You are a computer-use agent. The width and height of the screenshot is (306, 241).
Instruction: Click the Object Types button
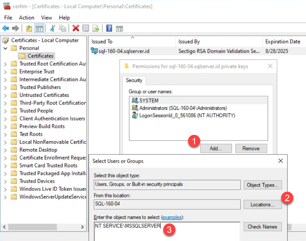(x=262, y=185)
